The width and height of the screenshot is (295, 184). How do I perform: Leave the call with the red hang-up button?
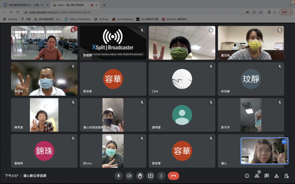[x=173, y=176]
